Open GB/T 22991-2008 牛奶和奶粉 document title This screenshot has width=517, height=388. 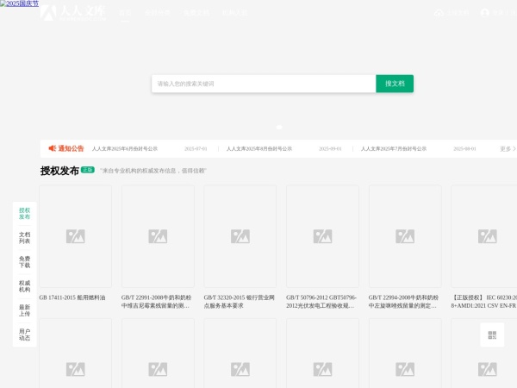point(158,301)
